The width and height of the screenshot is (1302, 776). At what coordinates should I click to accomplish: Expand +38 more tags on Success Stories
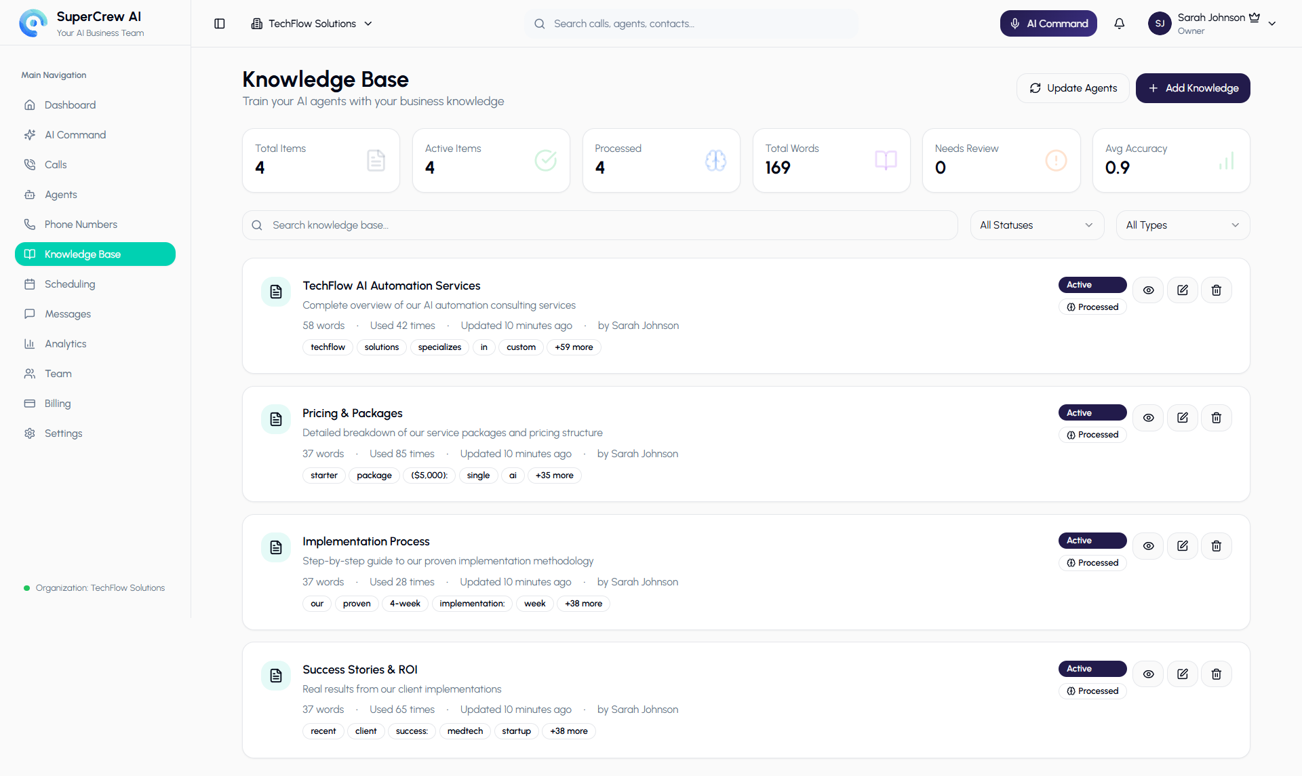coord(569,731)
